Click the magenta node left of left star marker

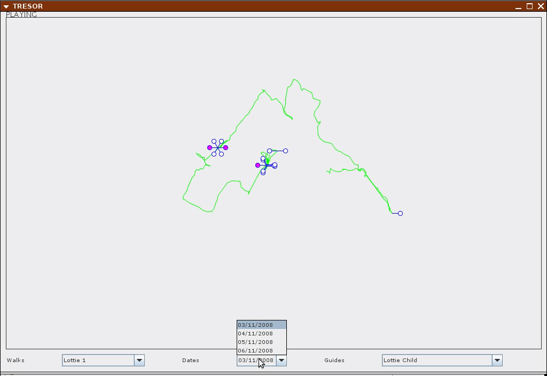click(x=209, y=148)
